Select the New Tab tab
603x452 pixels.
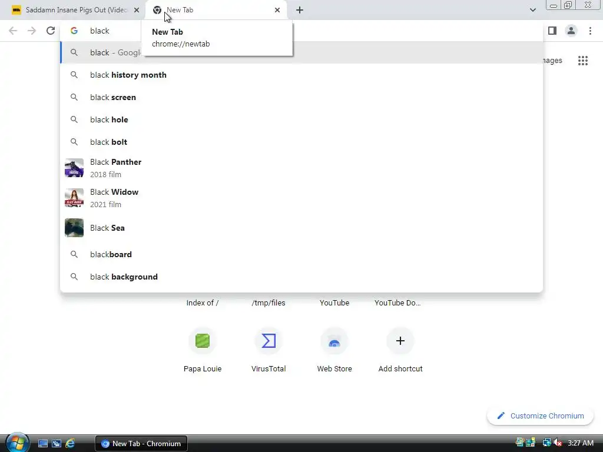(x=216, y=10)
